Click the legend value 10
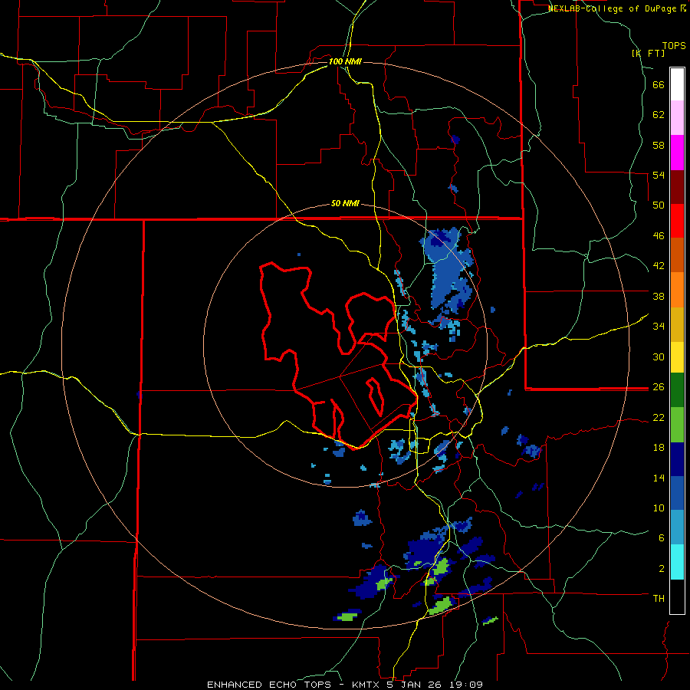 pyautogui.click(x=659, y=508)
